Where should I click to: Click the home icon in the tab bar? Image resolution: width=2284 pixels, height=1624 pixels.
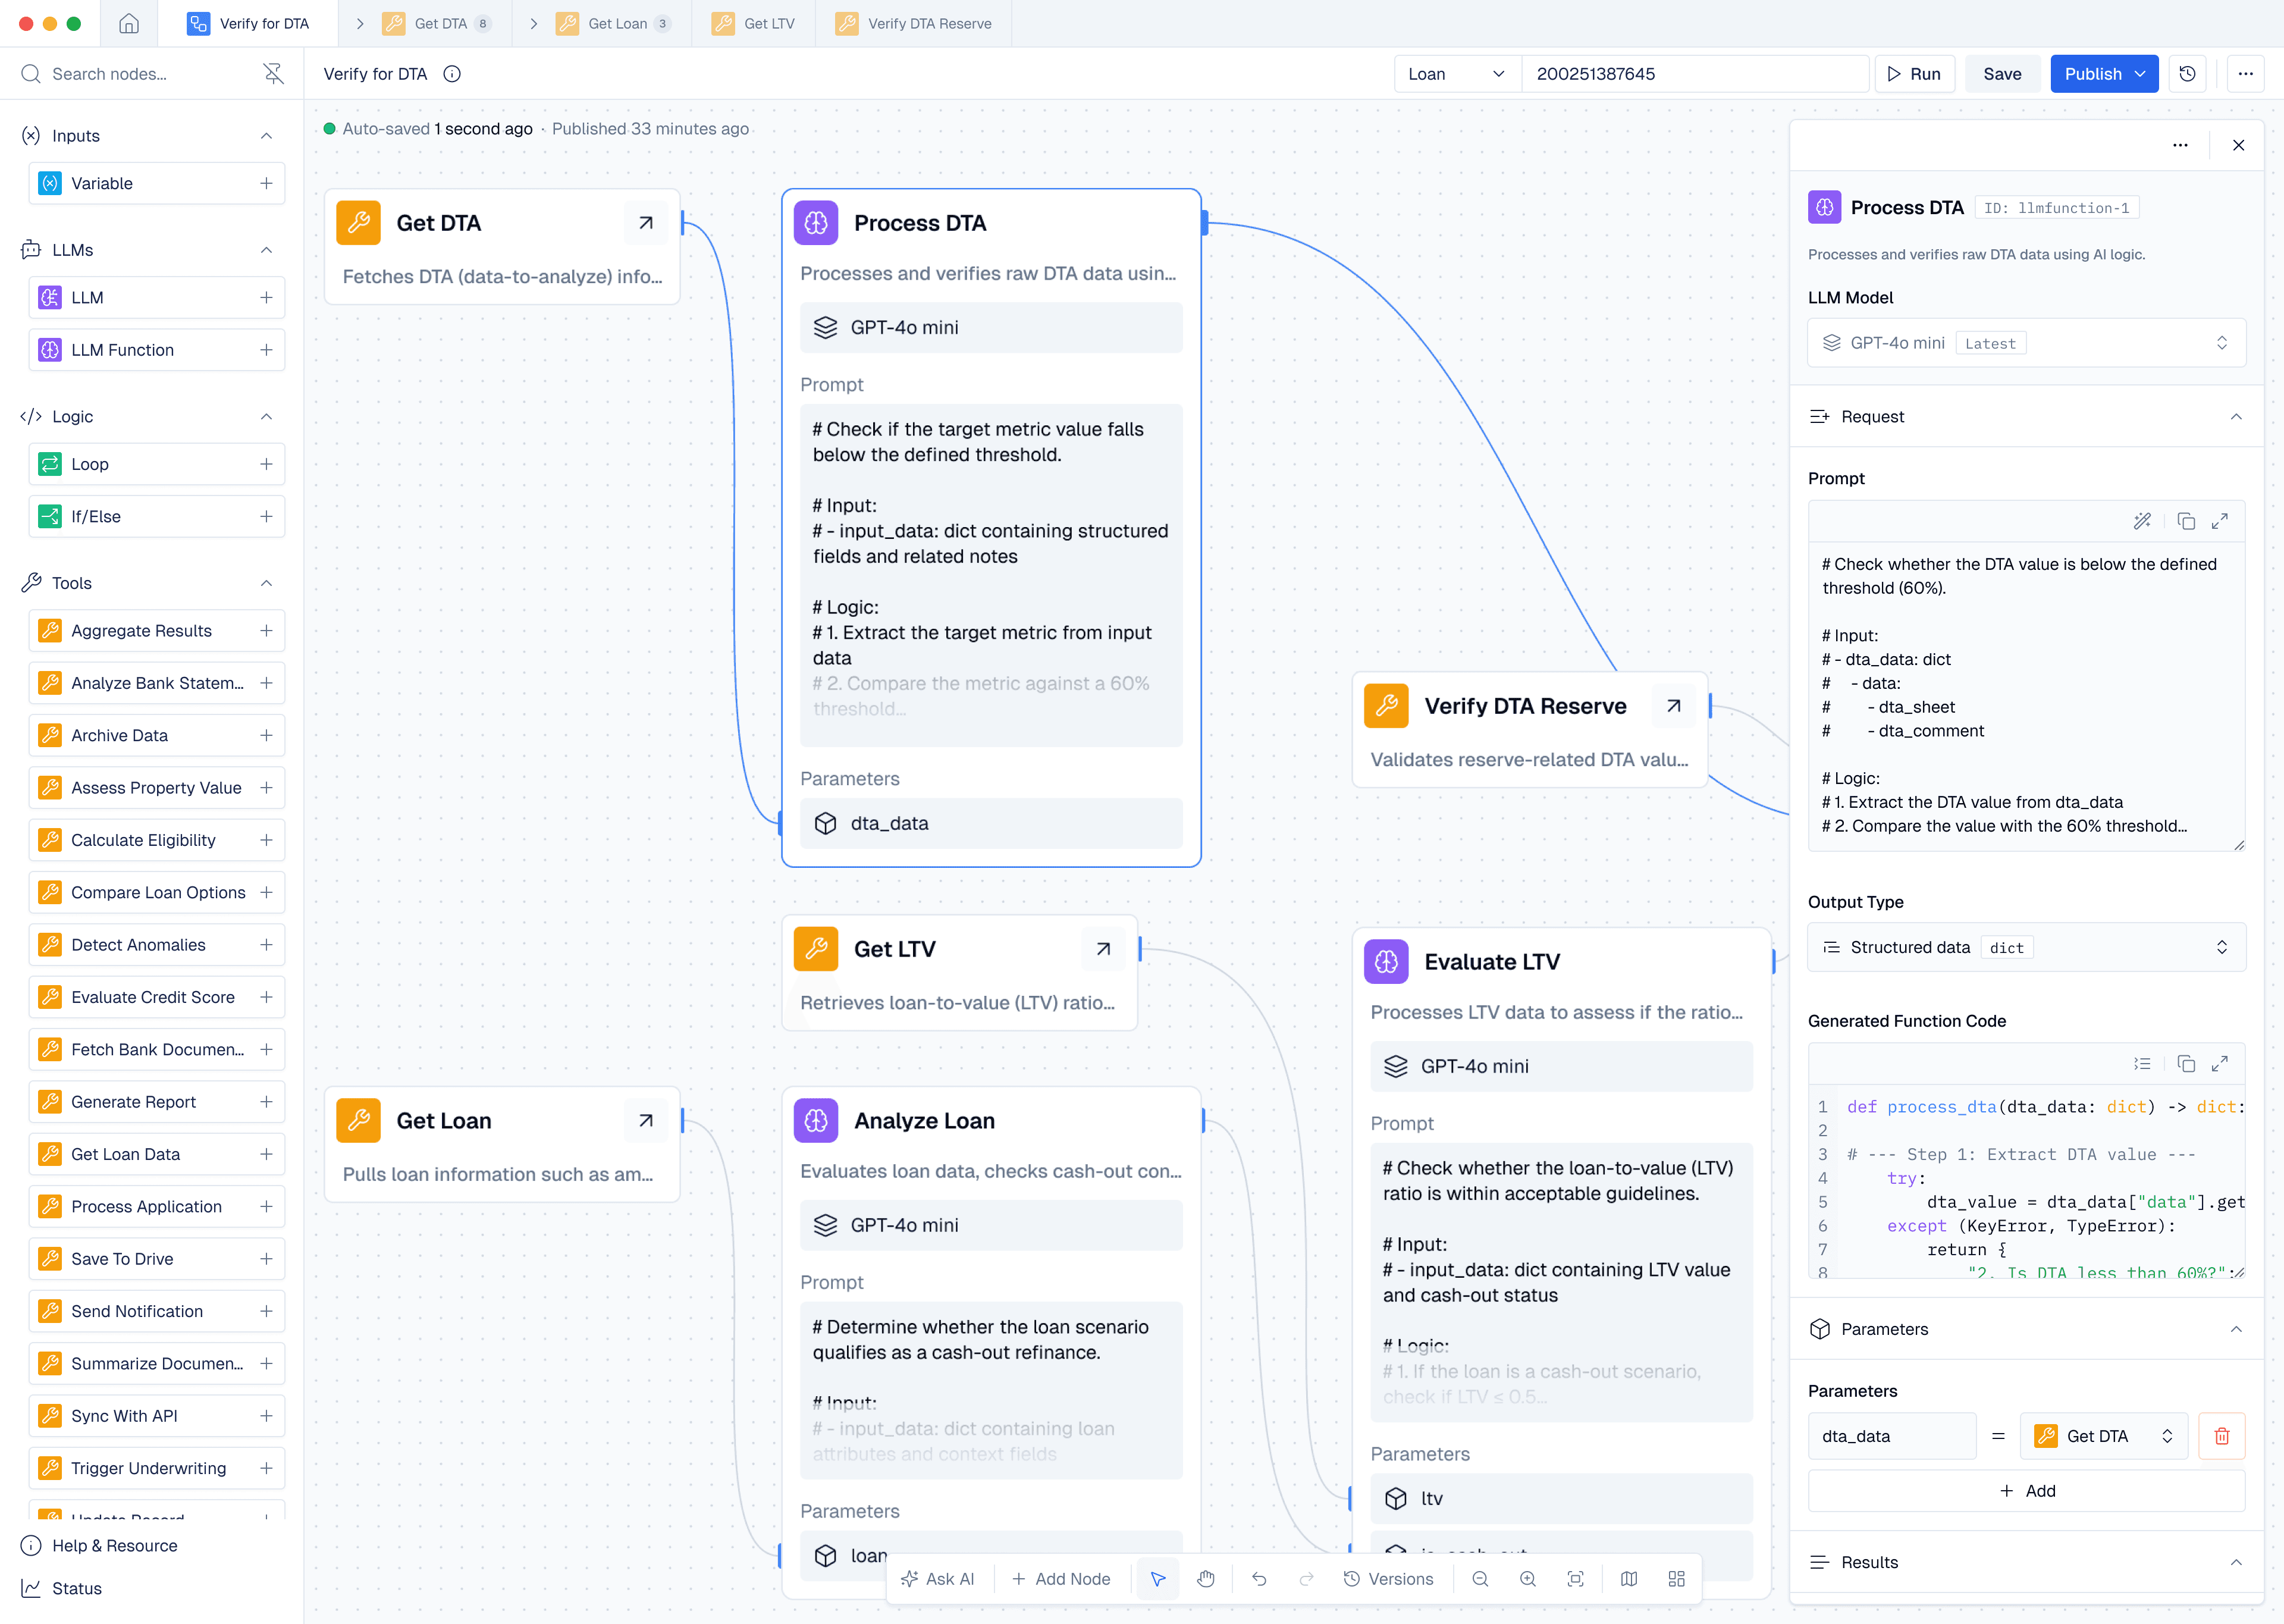129,23
